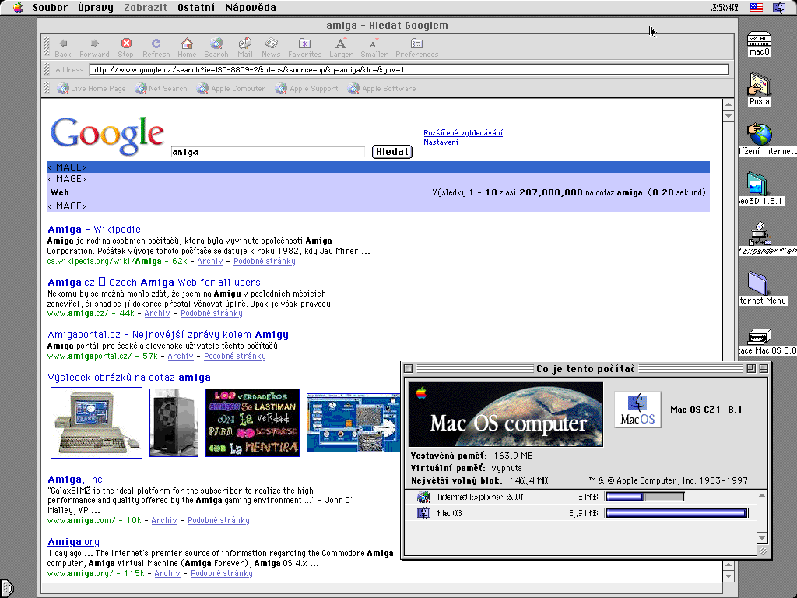The width and height of the screenshot is (797, 598).
Task: Open the application switcher menu
Action: pyautogui.click(x=779, y=8)
